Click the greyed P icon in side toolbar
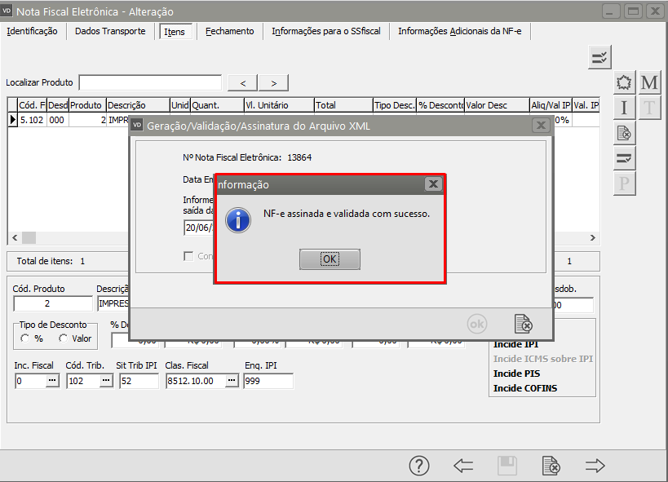Screen dimensions: 668x482 click(x=624, y=184)
